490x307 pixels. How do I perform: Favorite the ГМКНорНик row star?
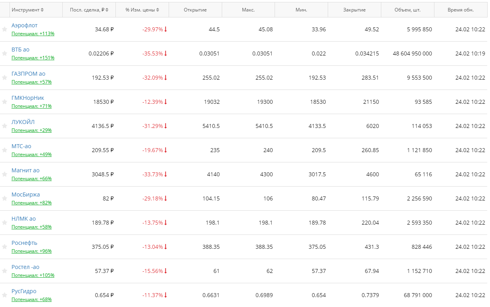pyautogui.click(x=4, y=102)
